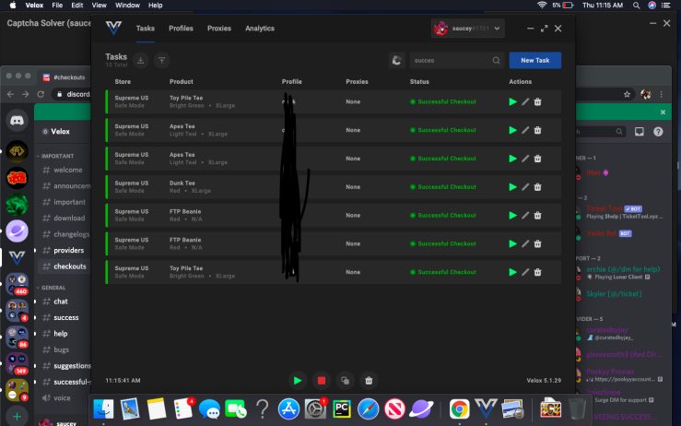Open the Velox server name dropdown
This screenshot has height=426, width=681.
(x=62, y=131)
